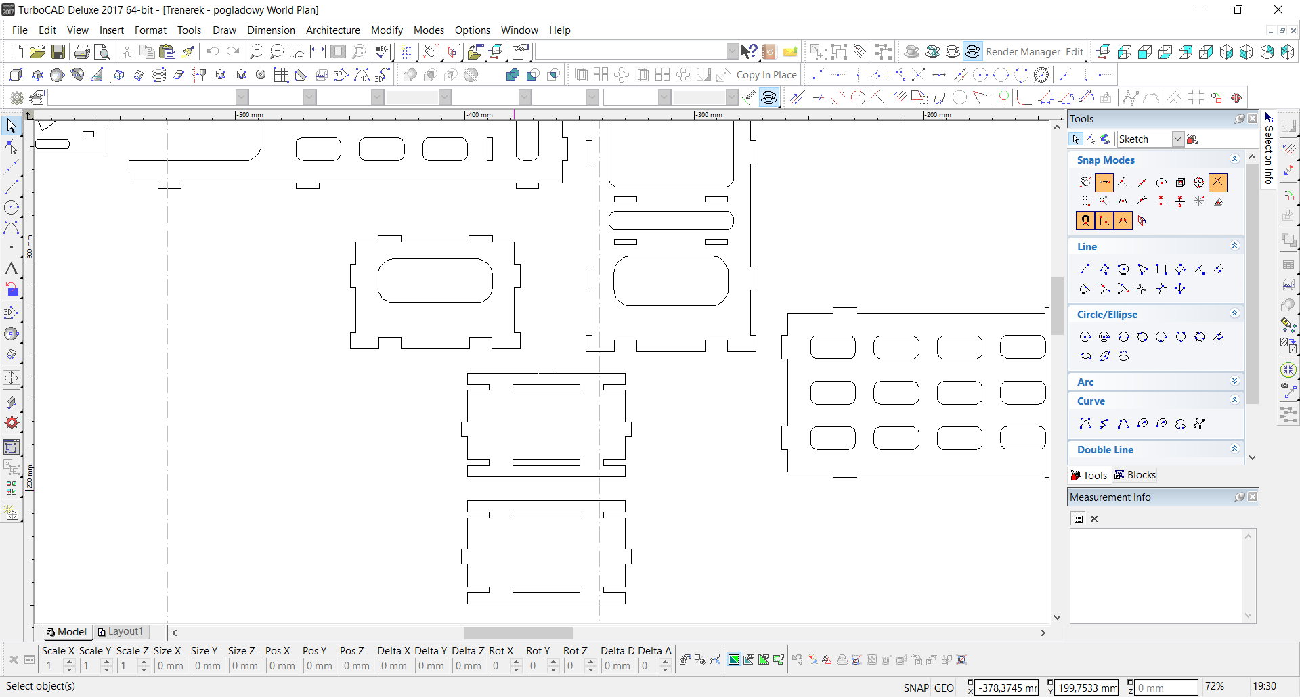Select the Rectangle tool in Line section
This screenshot has height=697, width=1300.
click(x=1161, y=269)
